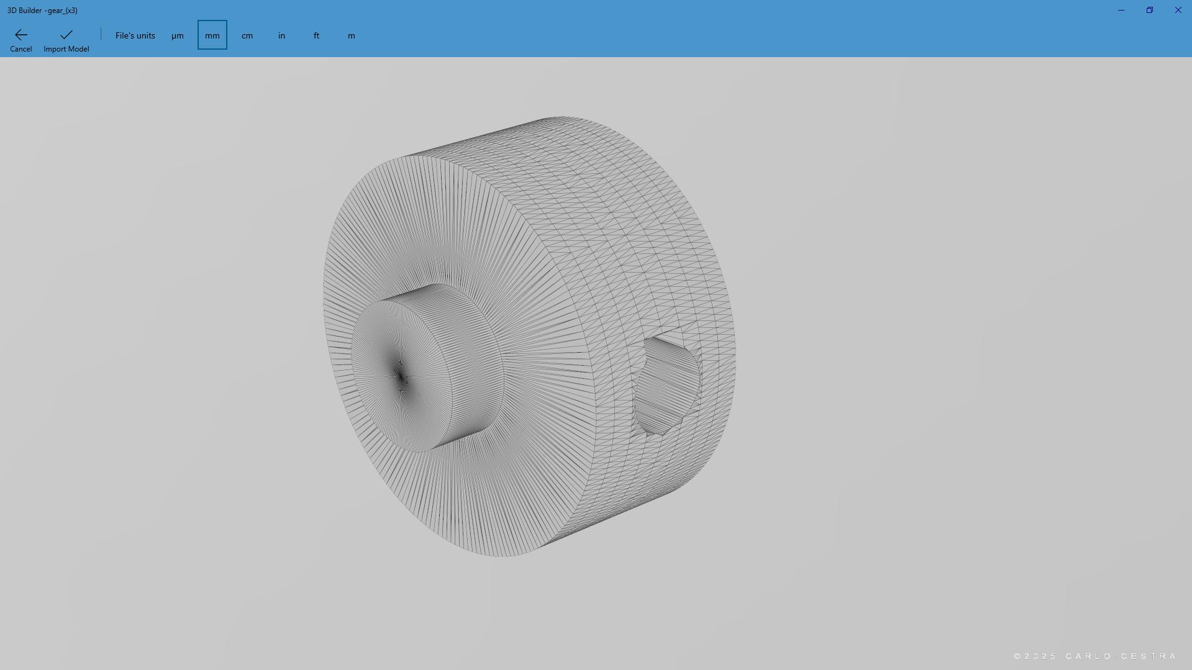Click the "File's units" label
Image resolution: width=1192 pixels, height=670 pixels.
pyautogui.click(x=135, y=35)
